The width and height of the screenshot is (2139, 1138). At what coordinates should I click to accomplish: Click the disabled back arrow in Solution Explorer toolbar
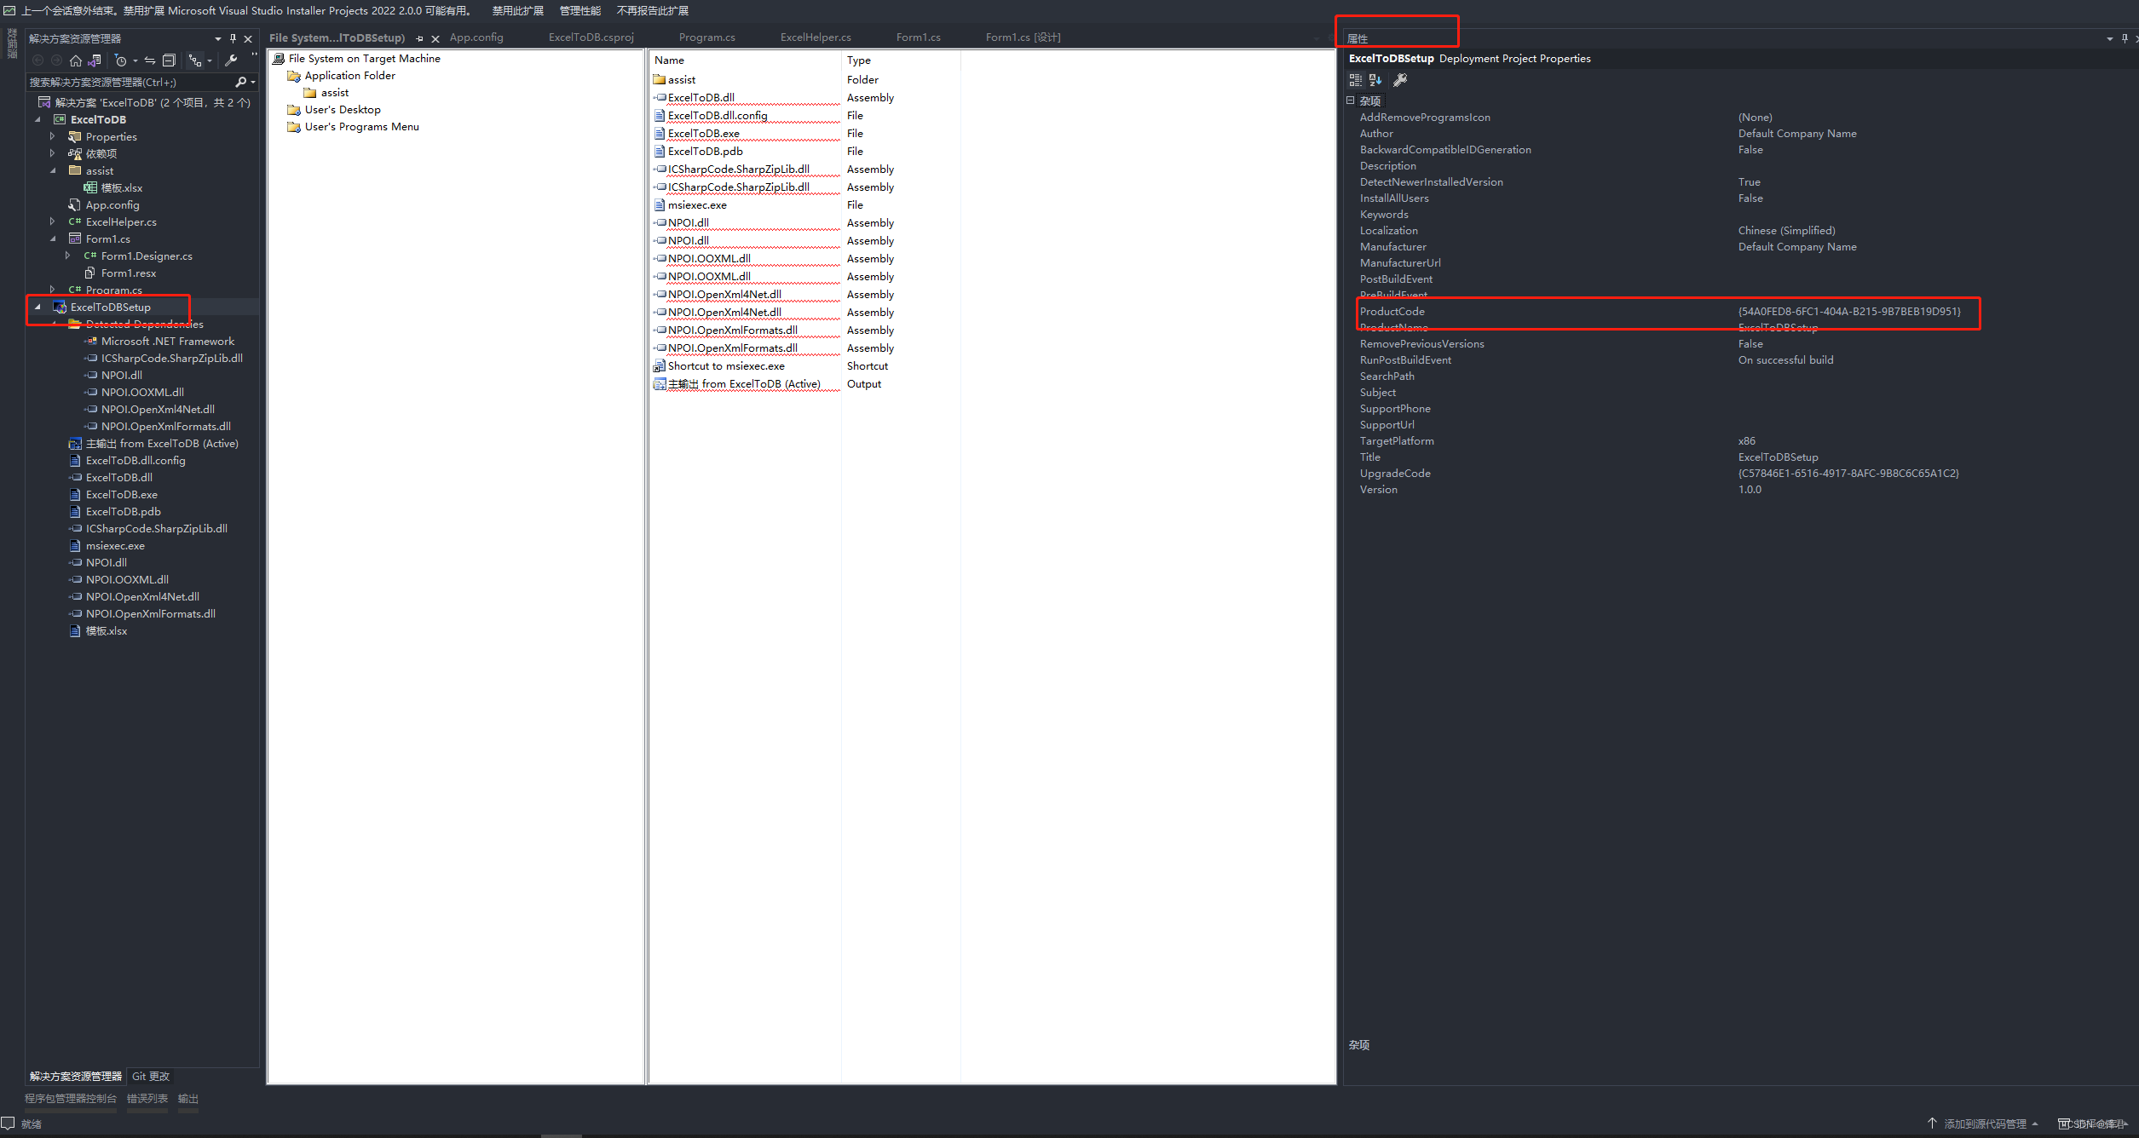(37, 60)
